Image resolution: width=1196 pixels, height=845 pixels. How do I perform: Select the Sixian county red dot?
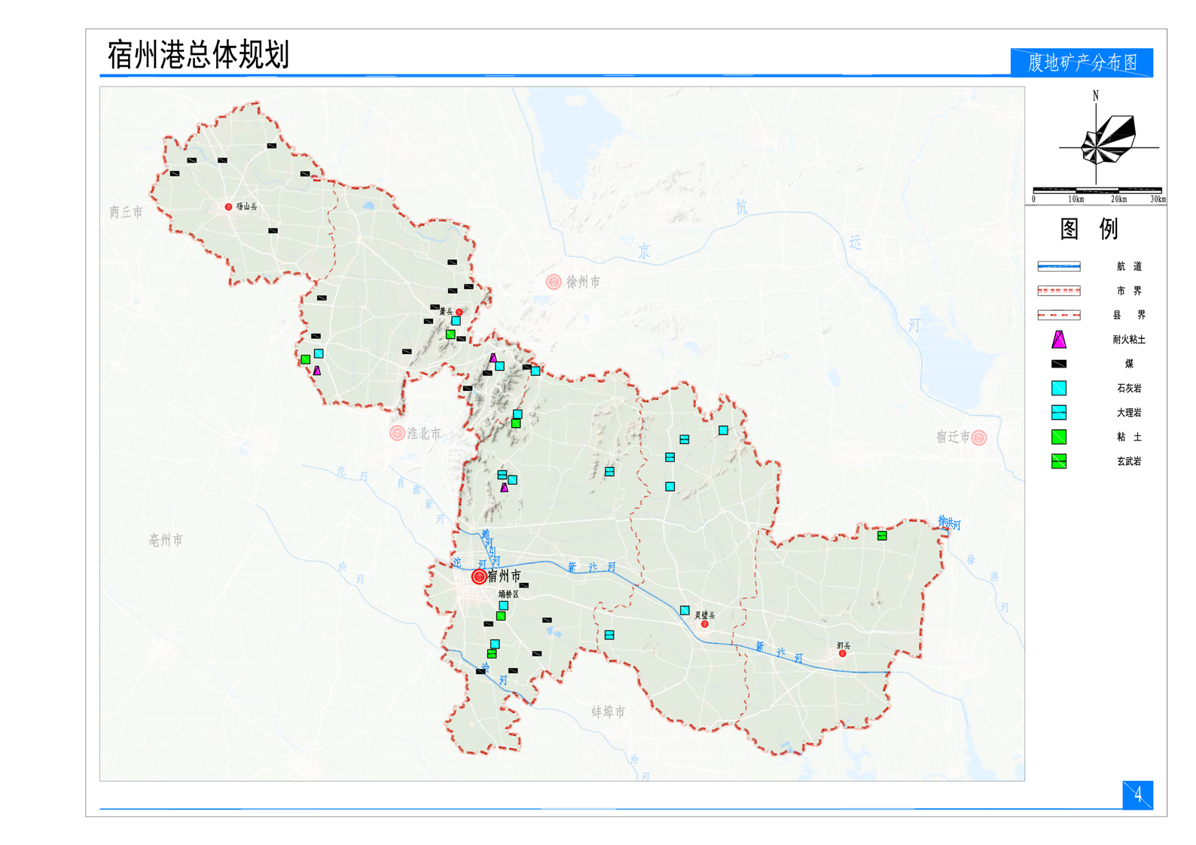coord(843,654)
